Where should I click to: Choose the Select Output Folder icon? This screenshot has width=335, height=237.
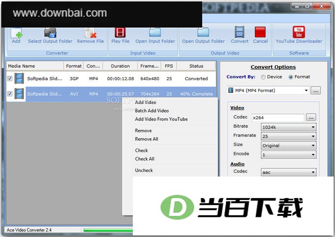click(x=50, y=33)
